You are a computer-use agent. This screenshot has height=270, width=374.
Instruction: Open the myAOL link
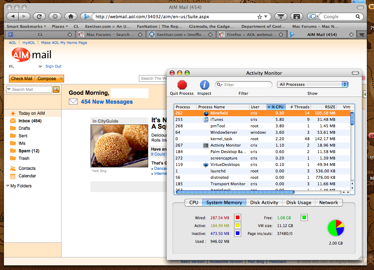[29, 43]
